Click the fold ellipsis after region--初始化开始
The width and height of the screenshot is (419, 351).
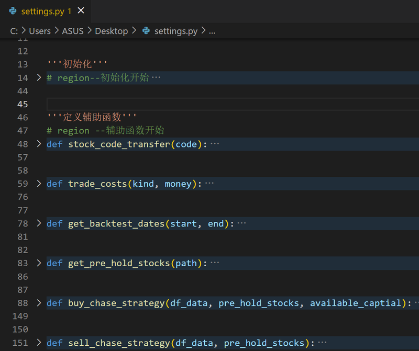click(x=156, y=77)
